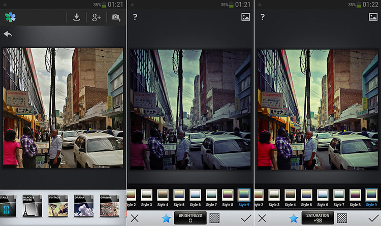Image resolution: width=381 pixels, height=226 pixels.
Task: Open a new photo with the camera icon
Action: point(116,17)
